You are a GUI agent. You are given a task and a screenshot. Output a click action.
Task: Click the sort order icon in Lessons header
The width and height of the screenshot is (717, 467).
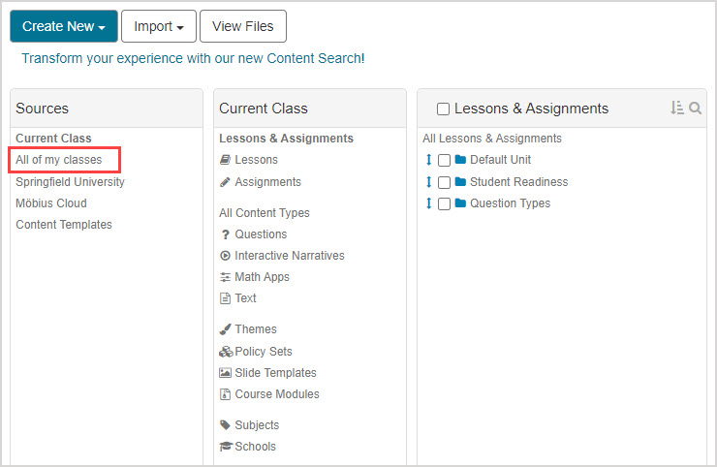pyautogui.click(x=676, y=109)
